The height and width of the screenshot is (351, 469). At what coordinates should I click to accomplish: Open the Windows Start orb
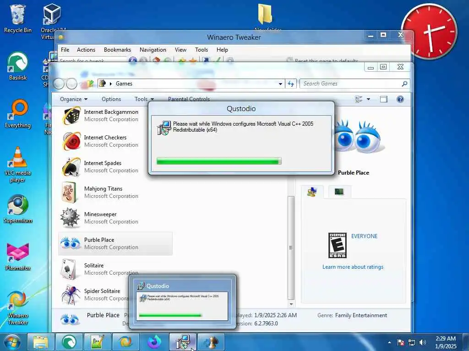(12, 342)
